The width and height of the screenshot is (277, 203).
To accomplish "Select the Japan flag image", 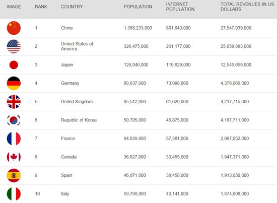I will coord(14,65).
